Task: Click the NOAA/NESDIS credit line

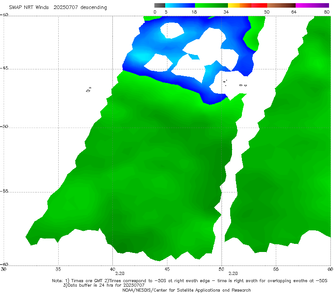Action: [x=186, y=290]
